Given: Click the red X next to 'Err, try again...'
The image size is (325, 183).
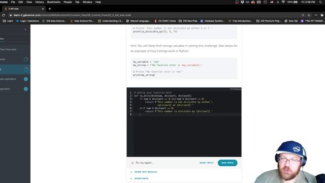Looking at the screenshot, I should tap(133, 163).
